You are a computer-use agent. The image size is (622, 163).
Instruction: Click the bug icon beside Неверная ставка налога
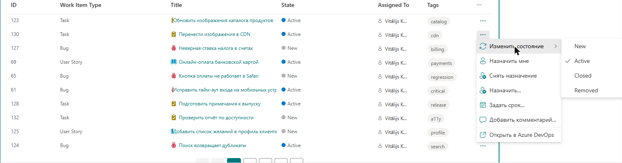click(x=174, y=48)
